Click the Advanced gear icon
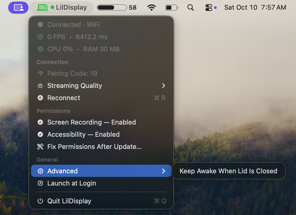 (x=40, y=171)
